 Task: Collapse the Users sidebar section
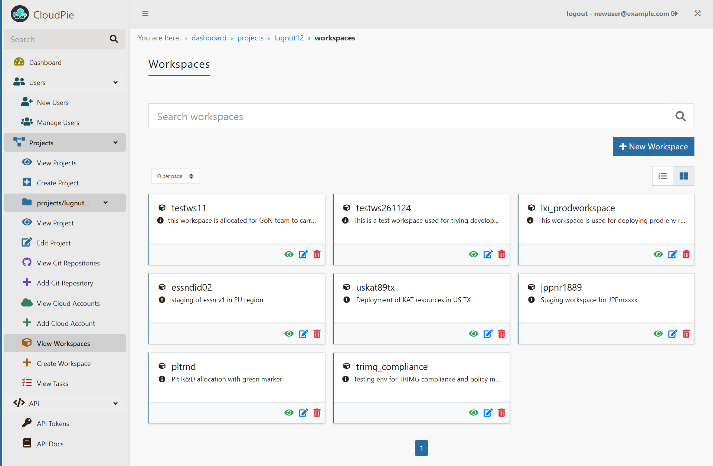click(x=115, y=82)
